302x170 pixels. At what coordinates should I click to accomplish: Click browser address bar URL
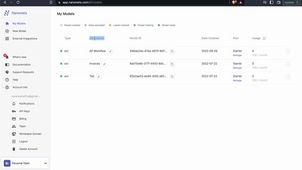click(82, 2)
